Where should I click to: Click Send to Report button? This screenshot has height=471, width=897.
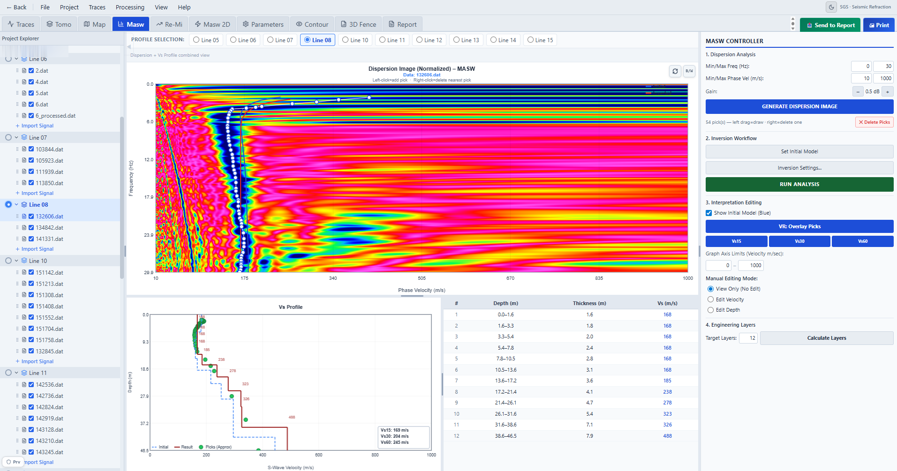[830, 25]
